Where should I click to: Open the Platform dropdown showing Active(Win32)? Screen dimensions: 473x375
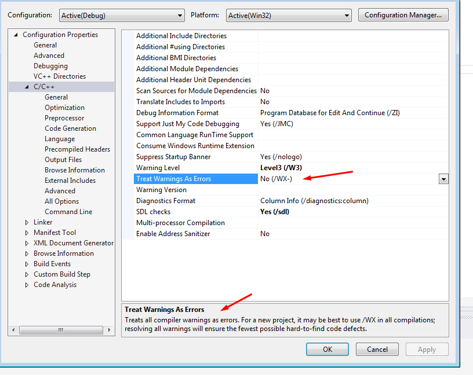tap(289, 16)
